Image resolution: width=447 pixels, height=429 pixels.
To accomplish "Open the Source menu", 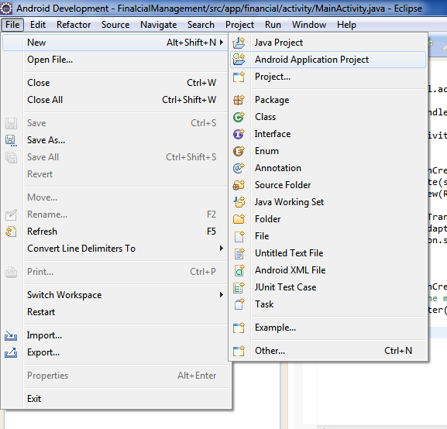I will pyautogui.click(x=115, y=25).
